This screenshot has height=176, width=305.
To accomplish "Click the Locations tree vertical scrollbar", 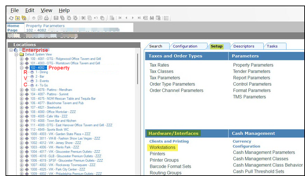I will (x=138, y=69).
